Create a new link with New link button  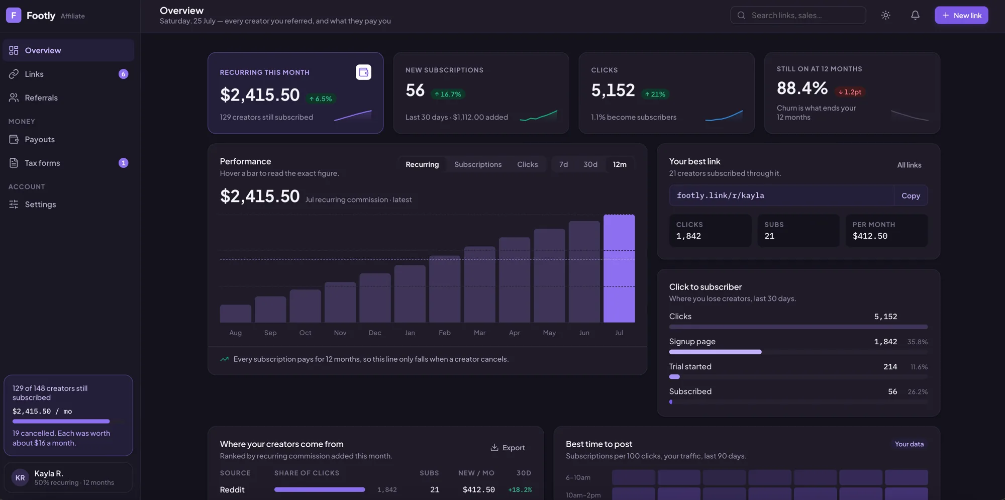click(961, 15)
